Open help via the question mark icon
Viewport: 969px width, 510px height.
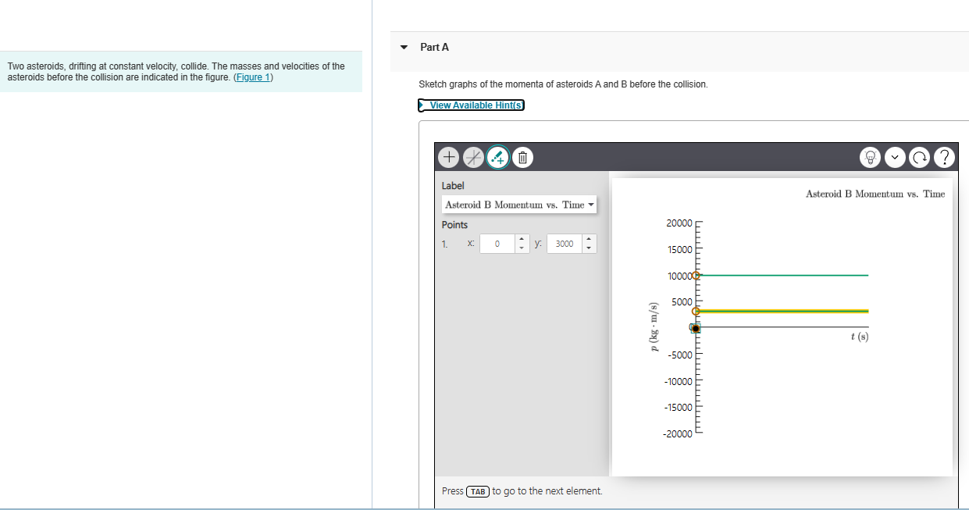(944, 157)
